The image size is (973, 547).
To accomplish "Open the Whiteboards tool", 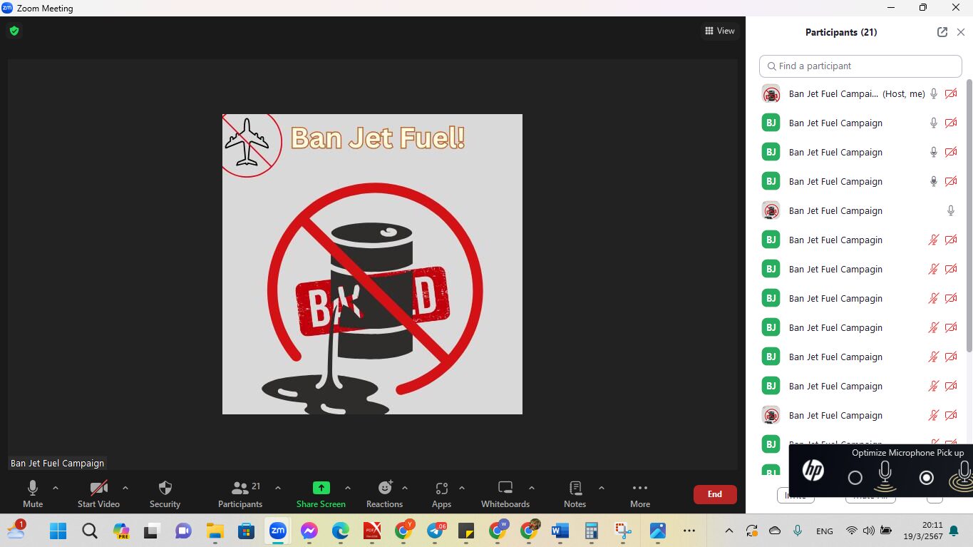I will [x=505, y=489].
